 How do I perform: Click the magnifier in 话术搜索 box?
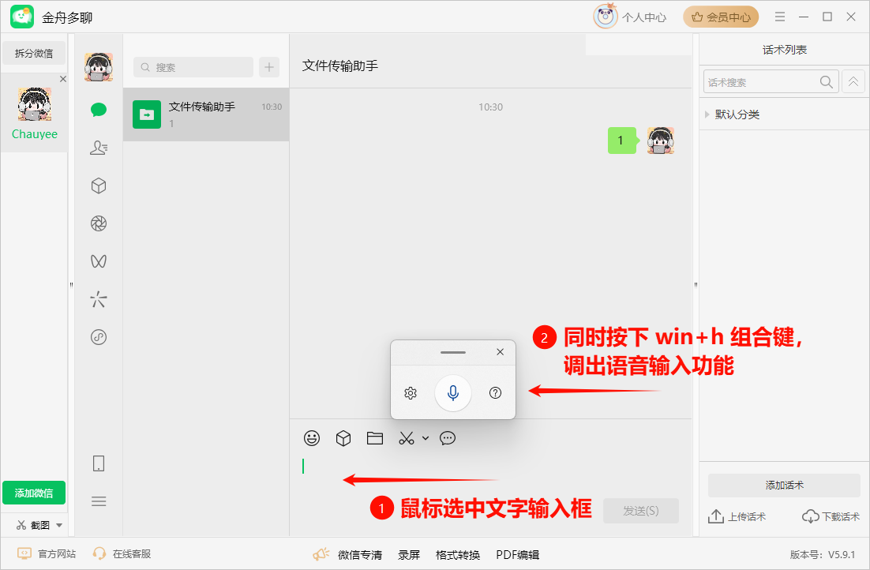(x=826, y=82)
